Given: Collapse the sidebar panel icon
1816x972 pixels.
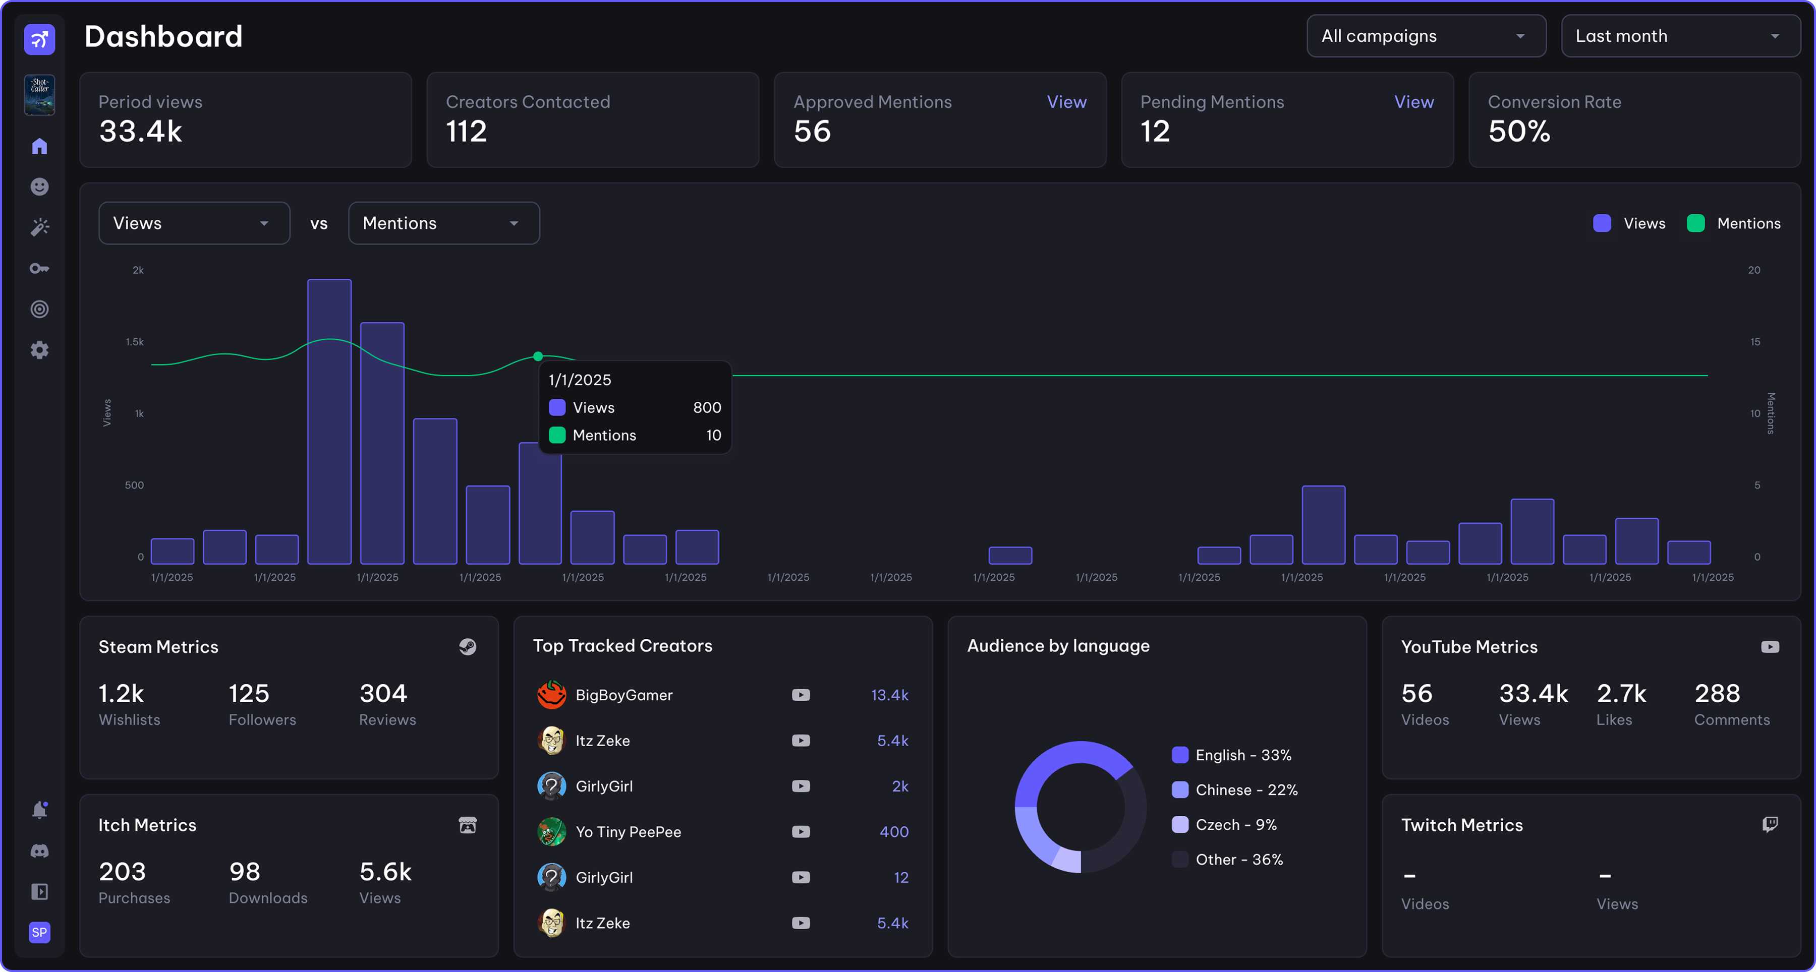Looking at the screenshot, I should click(39, 892).
